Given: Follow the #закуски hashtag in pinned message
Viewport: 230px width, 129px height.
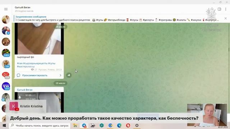Looking at the screenshot, I should coord(196,20).
